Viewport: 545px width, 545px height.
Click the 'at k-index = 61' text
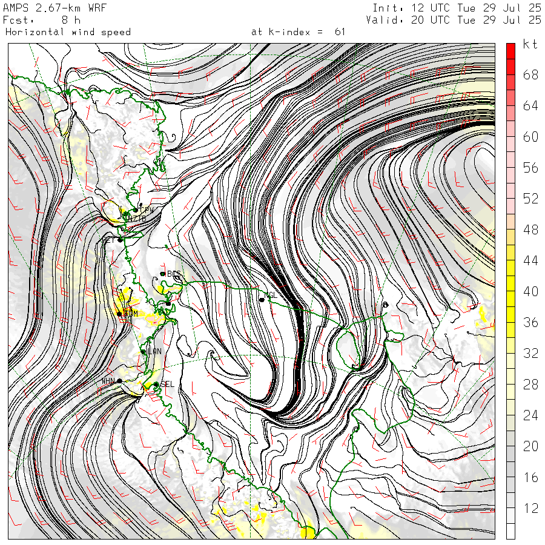[x=298, y=32]
